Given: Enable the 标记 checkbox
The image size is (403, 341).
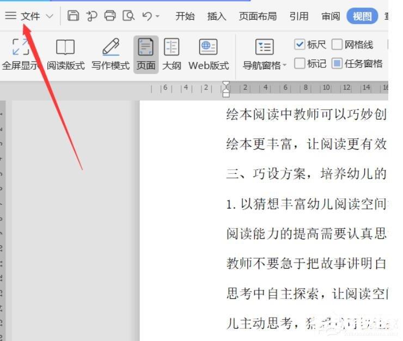Looking at the screenshot, I should (x=300, y=63).
